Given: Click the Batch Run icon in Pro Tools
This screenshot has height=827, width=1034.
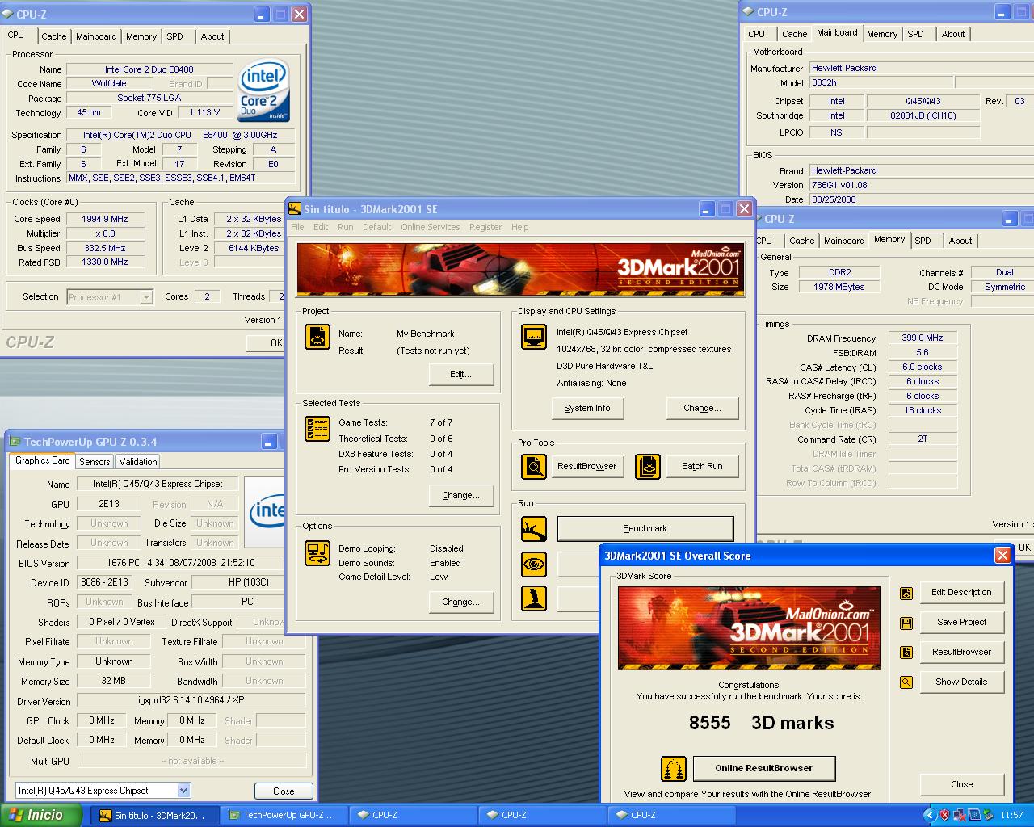Looking at the screenshot, I should click(647, 466).
